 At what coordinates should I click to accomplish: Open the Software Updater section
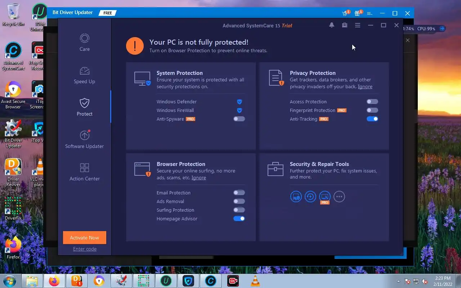85,140
